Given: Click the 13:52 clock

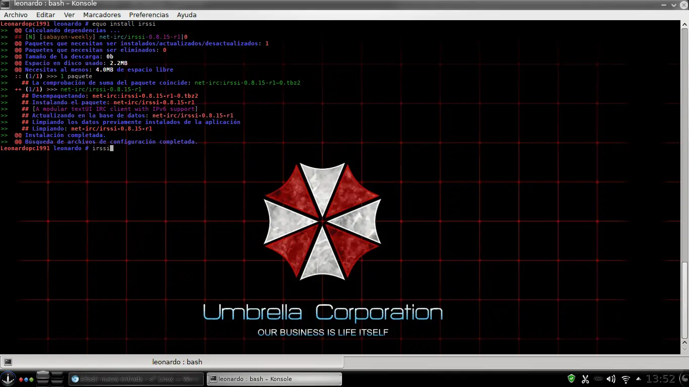Looking at the screenshot, I should coord(660,379).
